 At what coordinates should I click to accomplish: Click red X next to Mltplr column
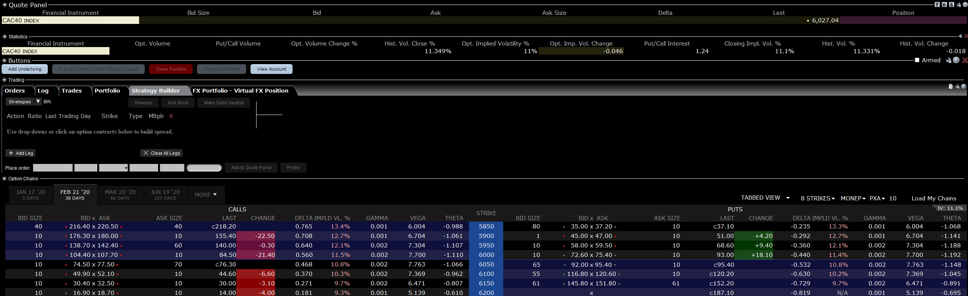pyautogui.click(x=171, y=116)
